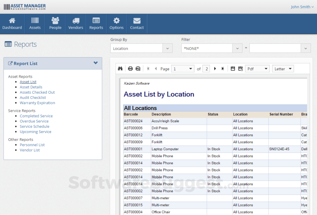
Task: Click the save report disk icon
Action: (233, 68)
